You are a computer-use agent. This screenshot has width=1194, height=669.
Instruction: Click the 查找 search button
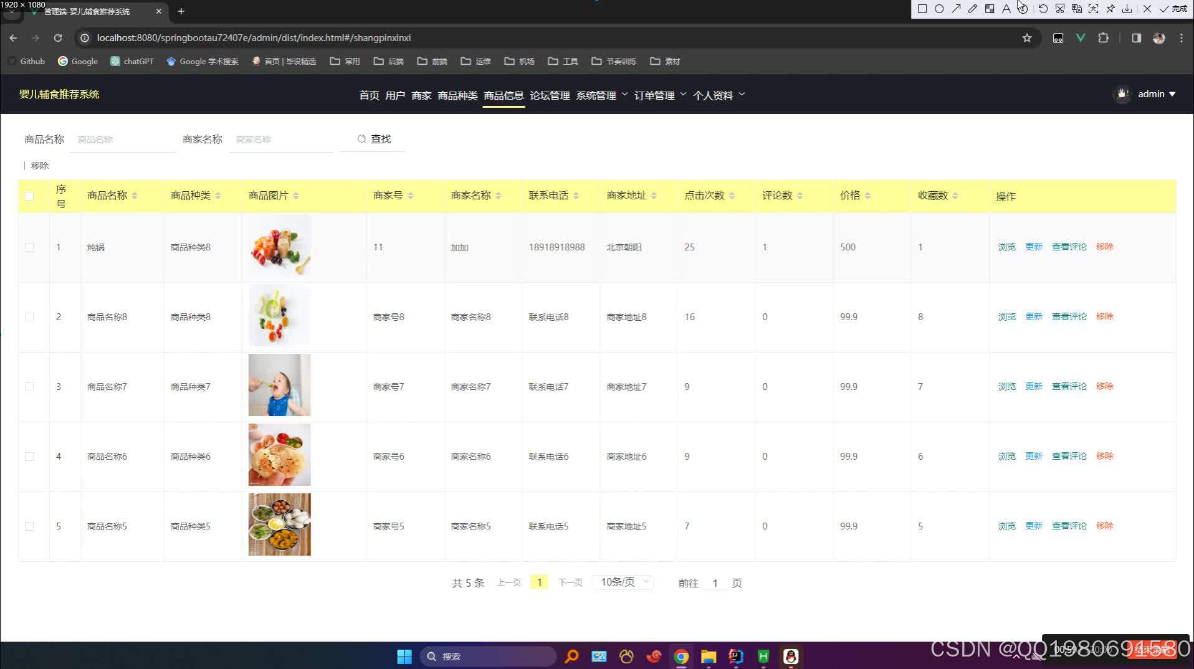[374, 139]
